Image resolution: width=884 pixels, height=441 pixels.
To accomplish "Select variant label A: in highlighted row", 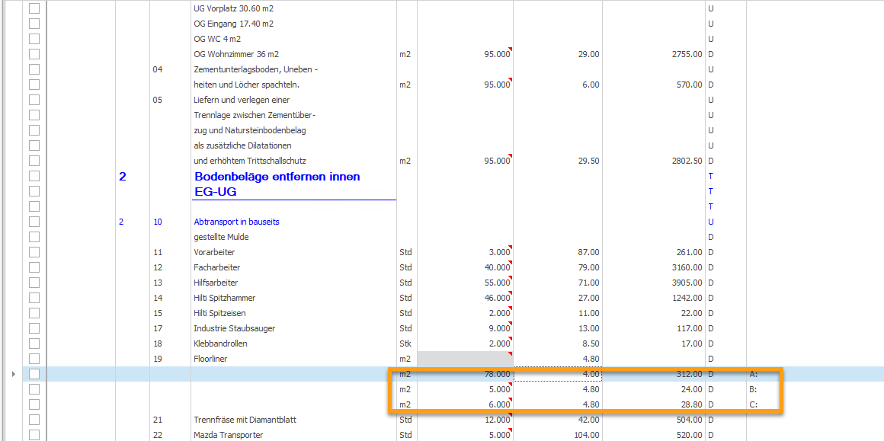I will click(753, 374).
